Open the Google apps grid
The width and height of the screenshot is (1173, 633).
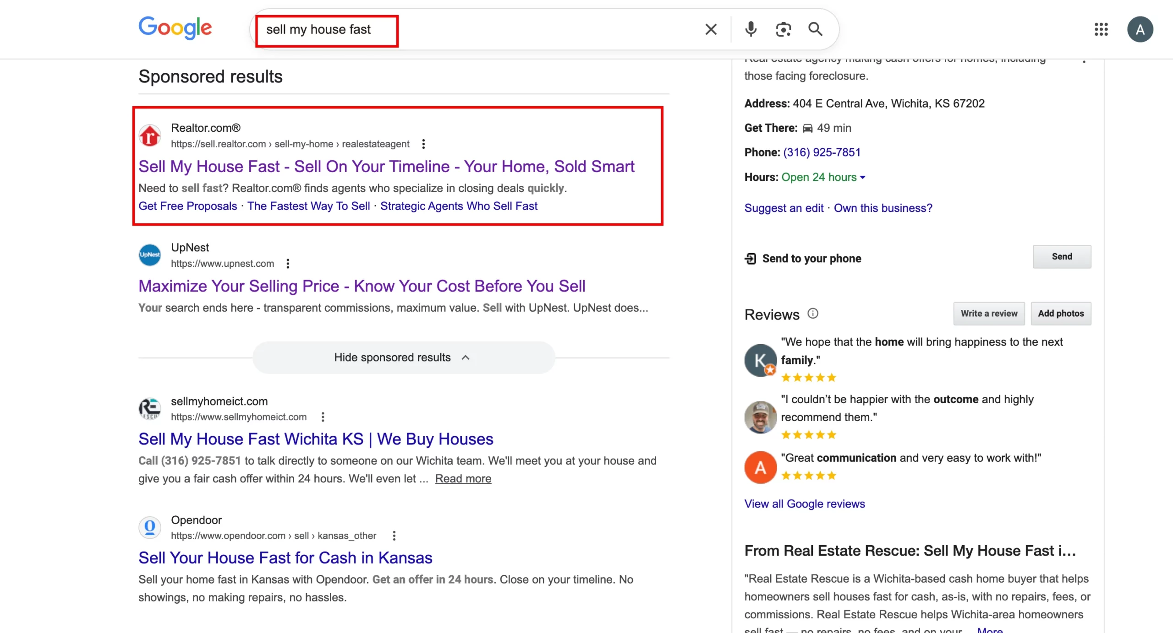[1101, 29]
